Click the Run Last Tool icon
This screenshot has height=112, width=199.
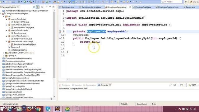(x=30, y=2)
